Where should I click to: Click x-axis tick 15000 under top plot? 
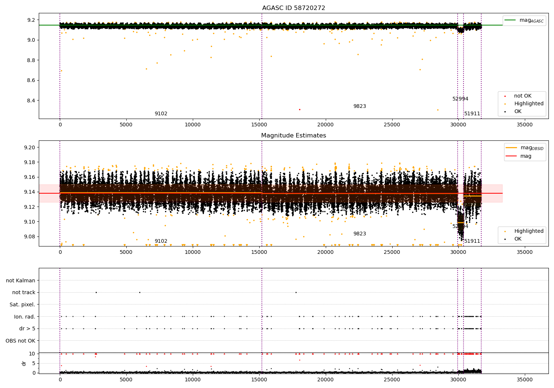(x=259, y=125)
